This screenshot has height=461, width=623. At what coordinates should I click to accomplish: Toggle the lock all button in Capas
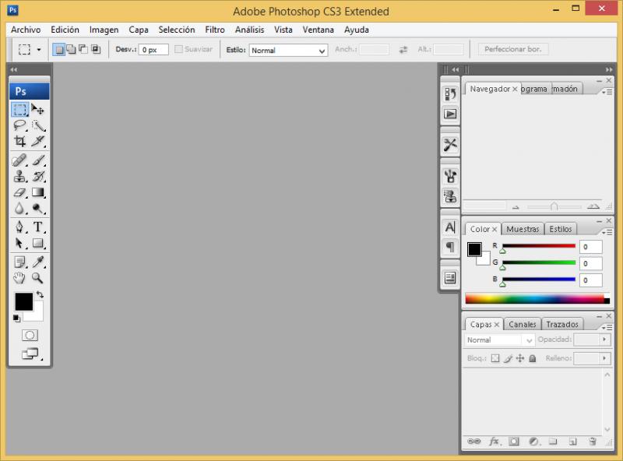tap(533, 359)
